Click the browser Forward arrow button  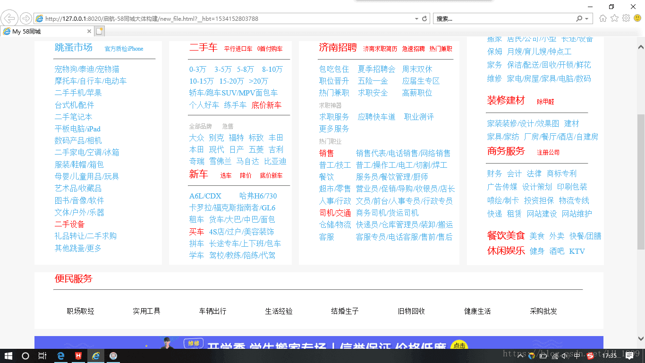click(26, 18)
